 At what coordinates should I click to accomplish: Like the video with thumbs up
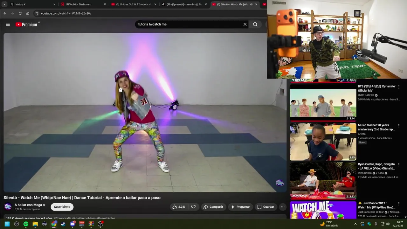(178, 207)
